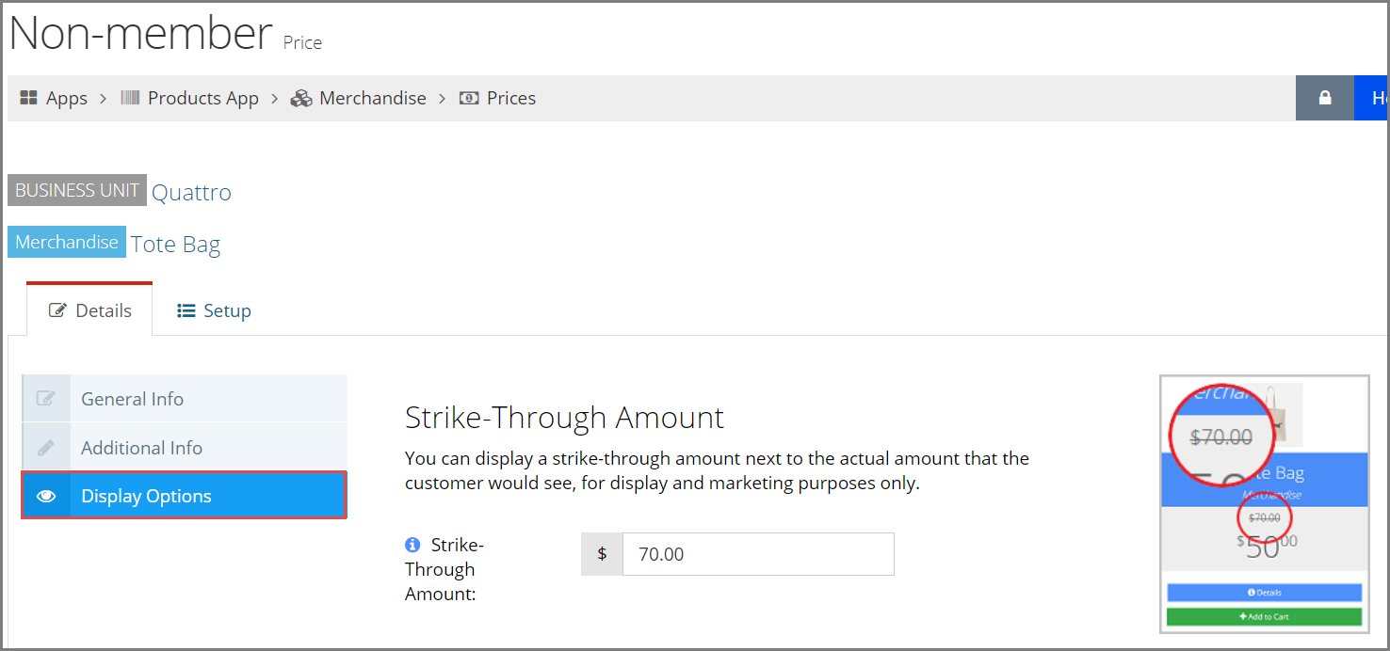Open General Info section
Viewport: 1390px width, 651px height.
pyautogui.click(x=185, y=398)
